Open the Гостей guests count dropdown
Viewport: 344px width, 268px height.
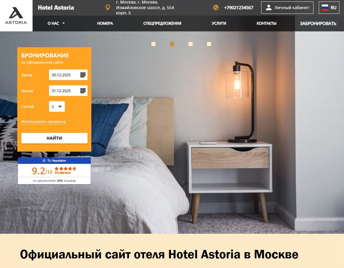pyautogui.click(x=57, y=107)
